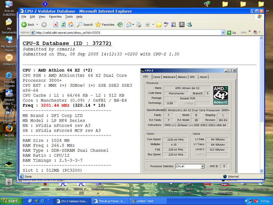Expand the Mail icon dropdown arrow
Viewport: 273px width, 205px height.
(133, 24)
